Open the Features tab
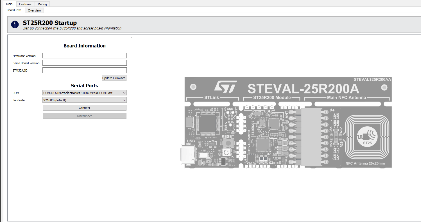Image resolution: width=421 pixels, height=222 pixels. (25, 4)
